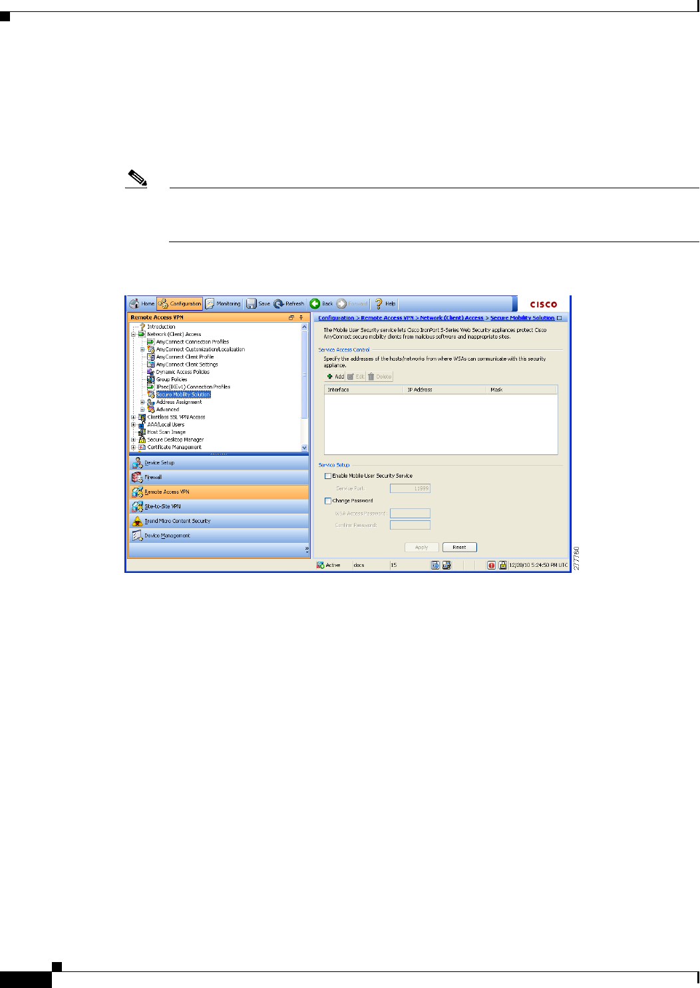Click the first device icon in status bar
Screen dimensions: 700x988
pos(435,565)
